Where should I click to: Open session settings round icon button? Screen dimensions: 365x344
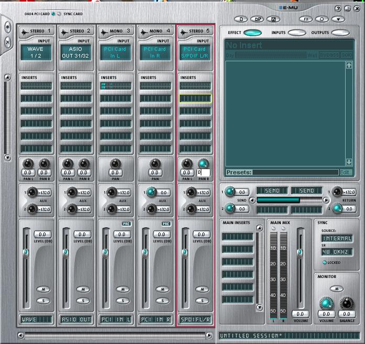pyautogui.click(x=322, y=19)
